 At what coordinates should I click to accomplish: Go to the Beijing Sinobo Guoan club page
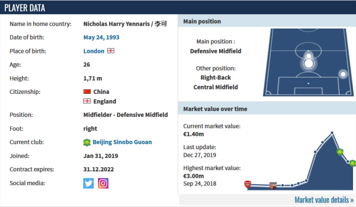tap(122, 142)
